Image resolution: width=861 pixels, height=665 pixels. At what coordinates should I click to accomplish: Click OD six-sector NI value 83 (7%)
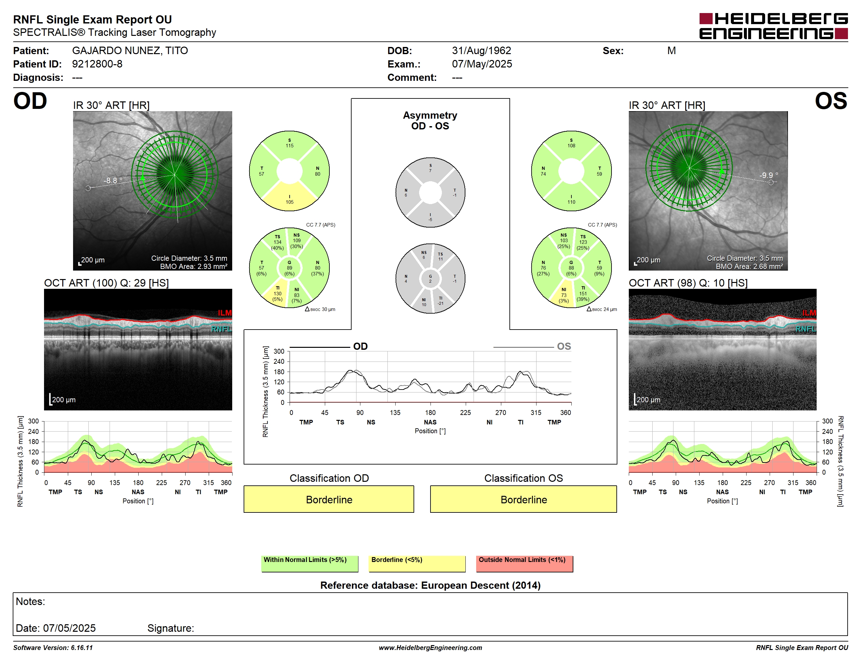pyautogui.click(x=296, y=295)
